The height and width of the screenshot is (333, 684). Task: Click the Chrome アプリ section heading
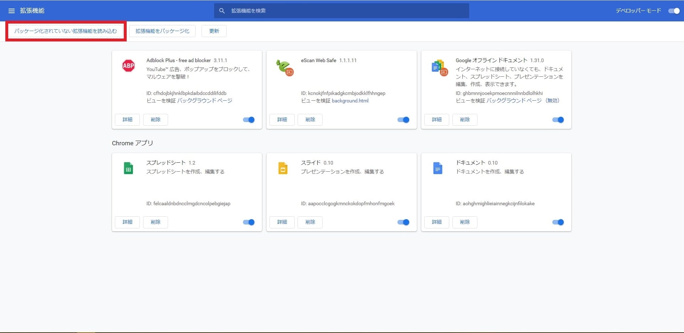pos(132,143)
